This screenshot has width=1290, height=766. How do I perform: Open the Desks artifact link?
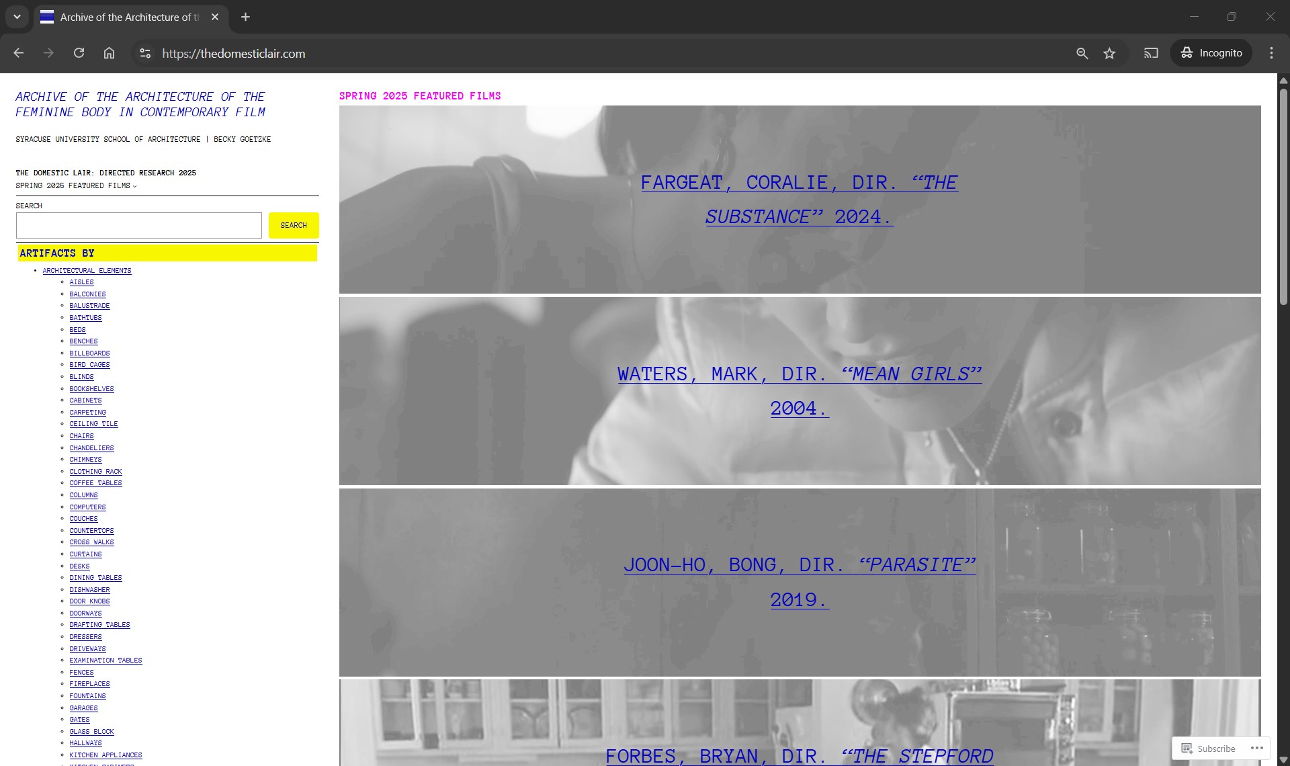pyautogui.click(x=79, y=566)
